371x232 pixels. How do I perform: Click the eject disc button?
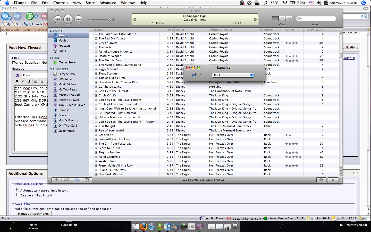click(x=333, y=180)
